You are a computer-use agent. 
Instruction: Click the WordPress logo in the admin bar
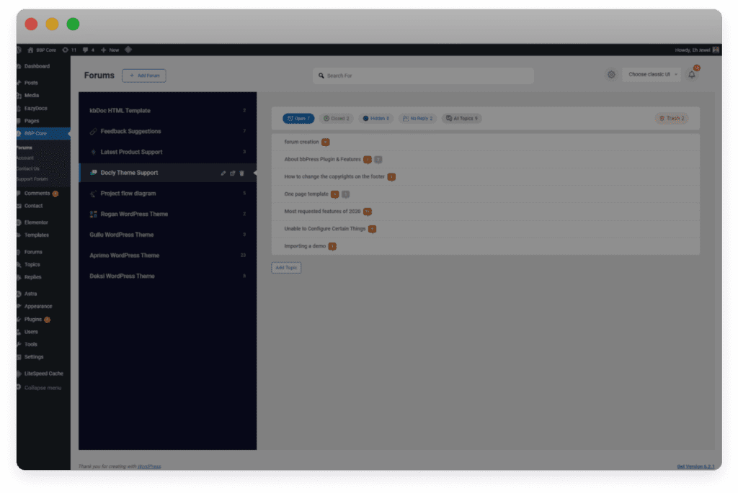coord(18,49)
